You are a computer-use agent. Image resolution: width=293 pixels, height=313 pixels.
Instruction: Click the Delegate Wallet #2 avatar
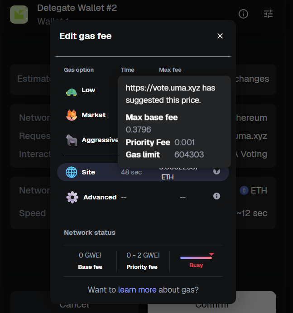click(19, 14)
